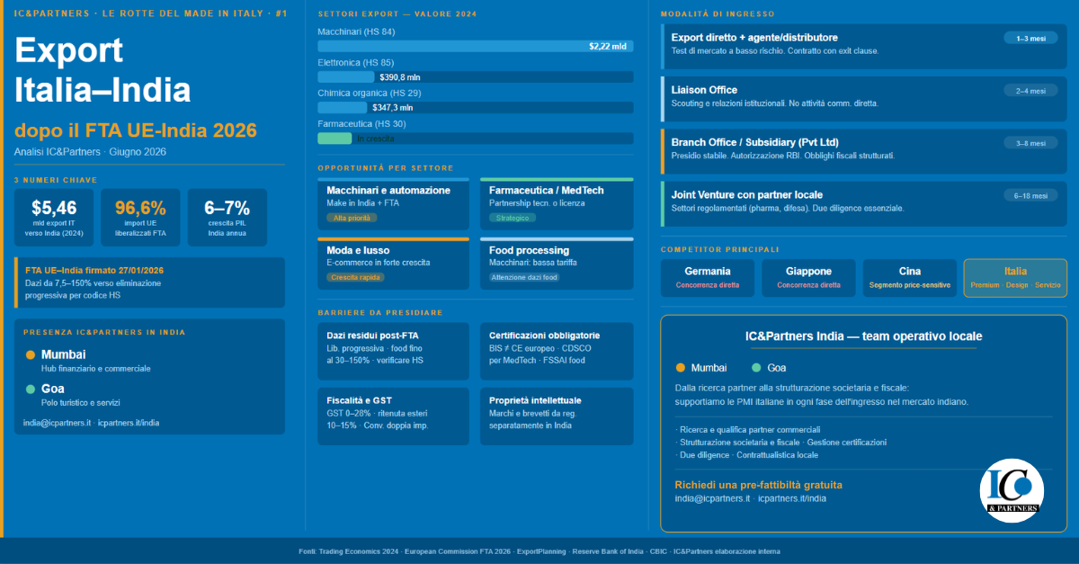Select the Germania competitor card
The height and width of the screenshot is (564, 1079).
tap(707, 277)
